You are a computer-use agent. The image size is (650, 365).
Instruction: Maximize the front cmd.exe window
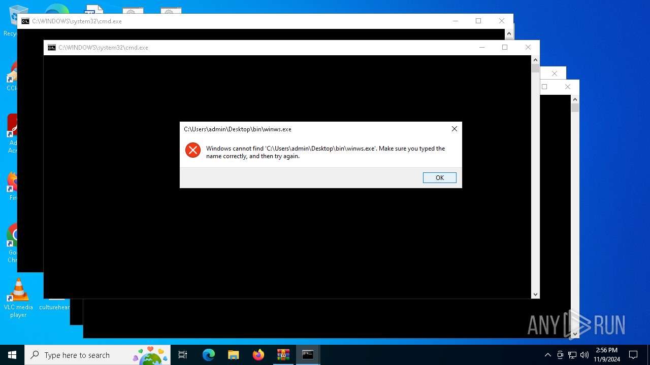tap(505, 47)
